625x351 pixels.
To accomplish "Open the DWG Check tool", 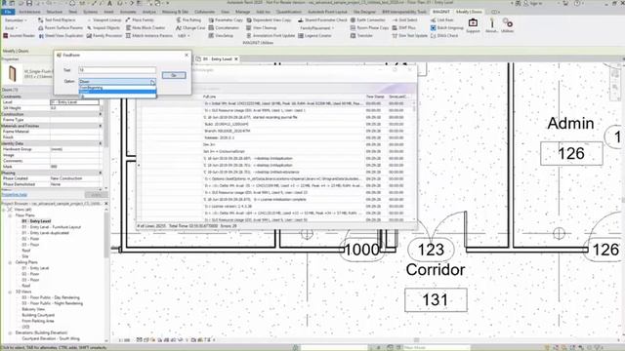I will (444, 35).
